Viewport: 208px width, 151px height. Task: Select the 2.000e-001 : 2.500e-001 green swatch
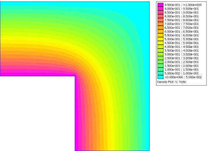pyautogui.click(x=160, y=62)
